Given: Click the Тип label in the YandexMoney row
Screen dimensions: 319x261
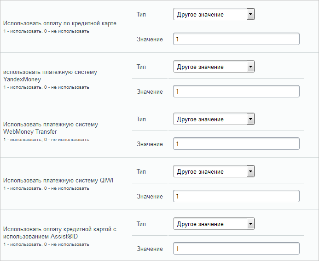Looking at the screenshot, I should pos(141,67).
